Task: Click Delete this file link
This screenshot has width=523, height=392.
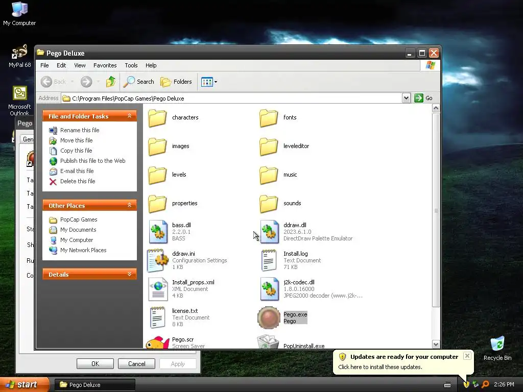Action: 78,181
